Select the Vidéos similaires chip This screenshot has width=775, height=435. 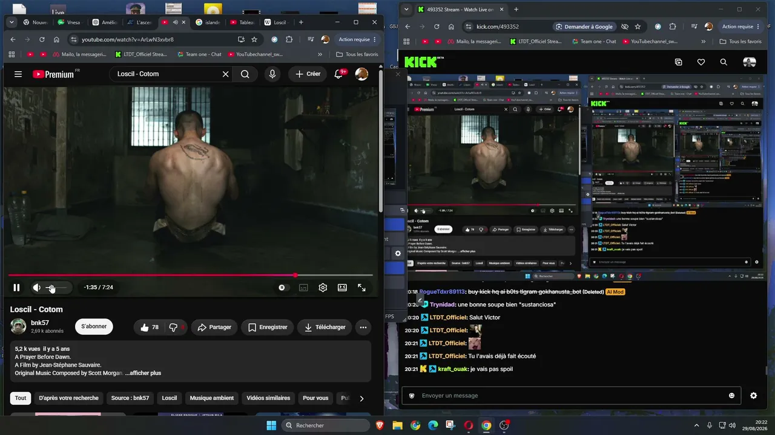click(x=268, y=398)
